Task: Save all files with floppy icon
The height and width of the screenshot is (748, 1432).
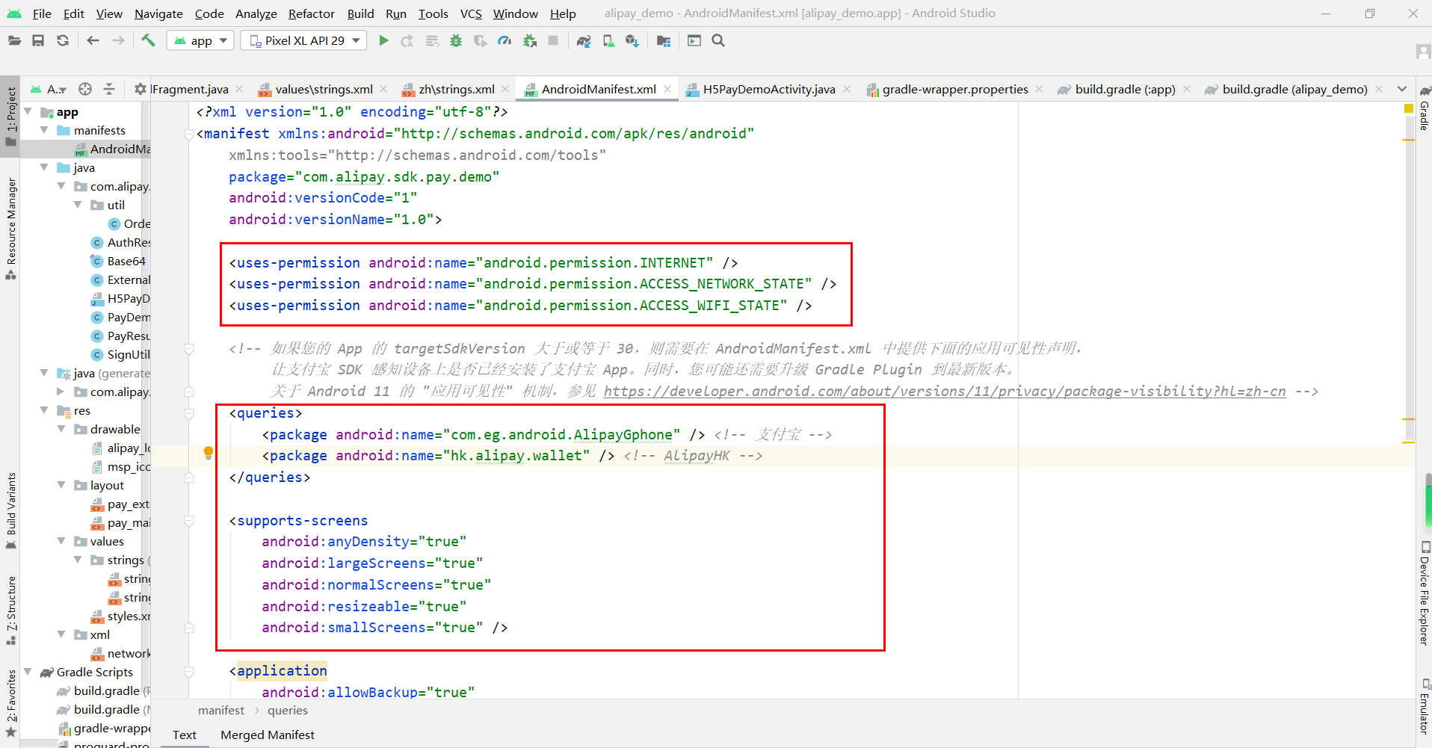Action: (x=38, y=41)
